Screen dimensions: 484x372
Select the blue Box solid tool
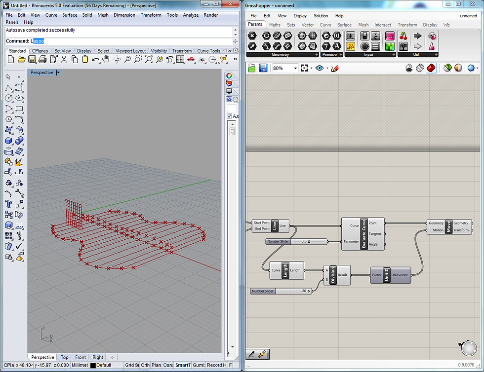tap(9, 141)
